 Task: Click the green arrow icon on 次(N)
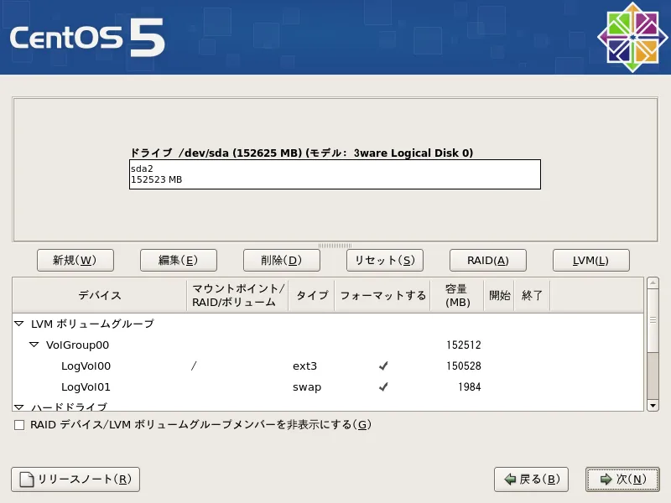(606, 479)
